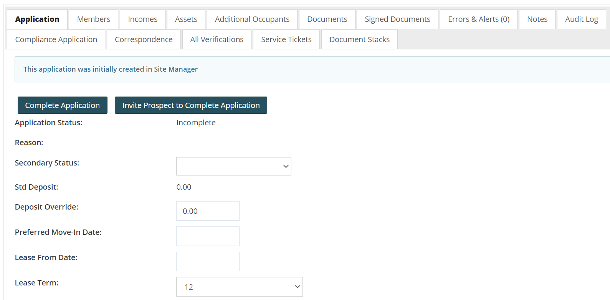Image resolution: width=610 pixels, height=300 pixels.
Task: Select the Preferred Move-In Date field
Action: 208,236
